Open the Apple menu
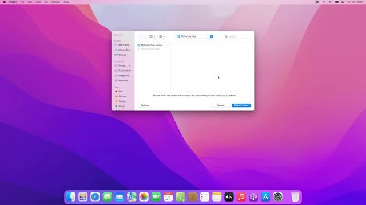This screenshot has width=366, height=205. 4,2
